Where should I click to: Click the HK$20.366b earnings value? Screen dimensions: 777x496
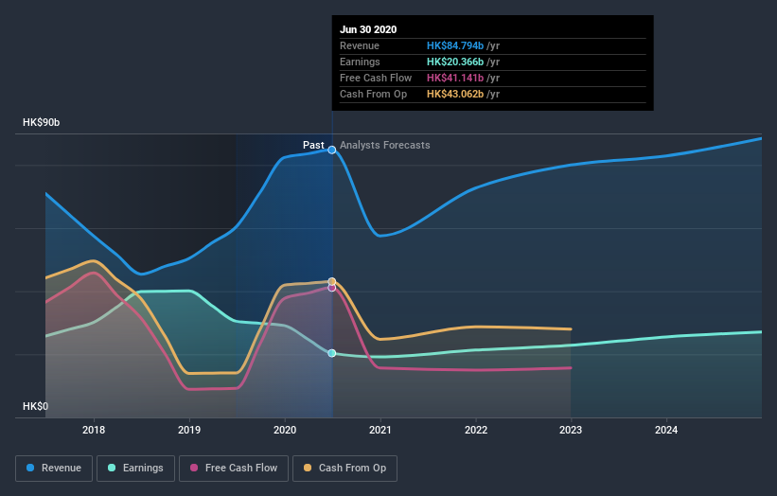coord(455,62)
